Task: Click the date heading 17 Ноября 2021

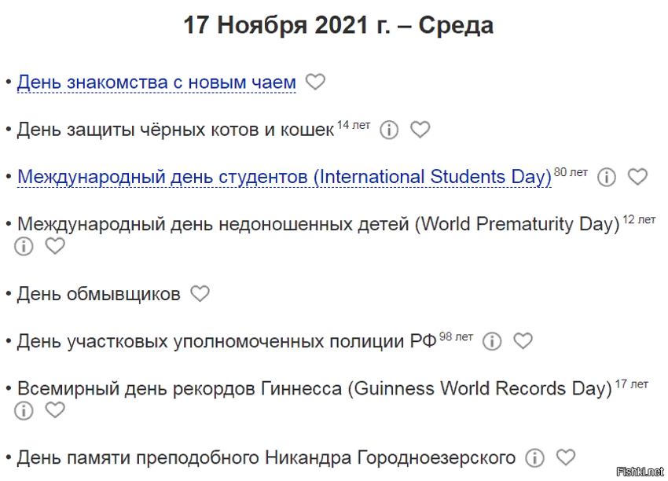Action: 338,24
